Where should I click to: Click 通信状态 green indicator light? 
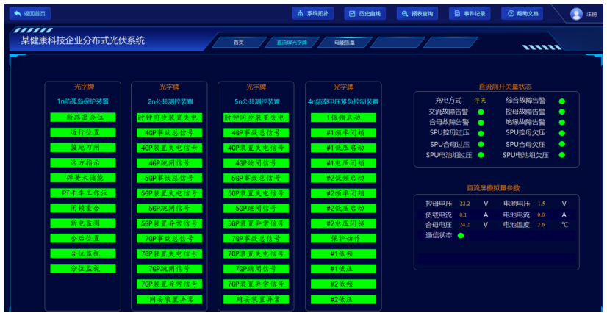point(461,235)
